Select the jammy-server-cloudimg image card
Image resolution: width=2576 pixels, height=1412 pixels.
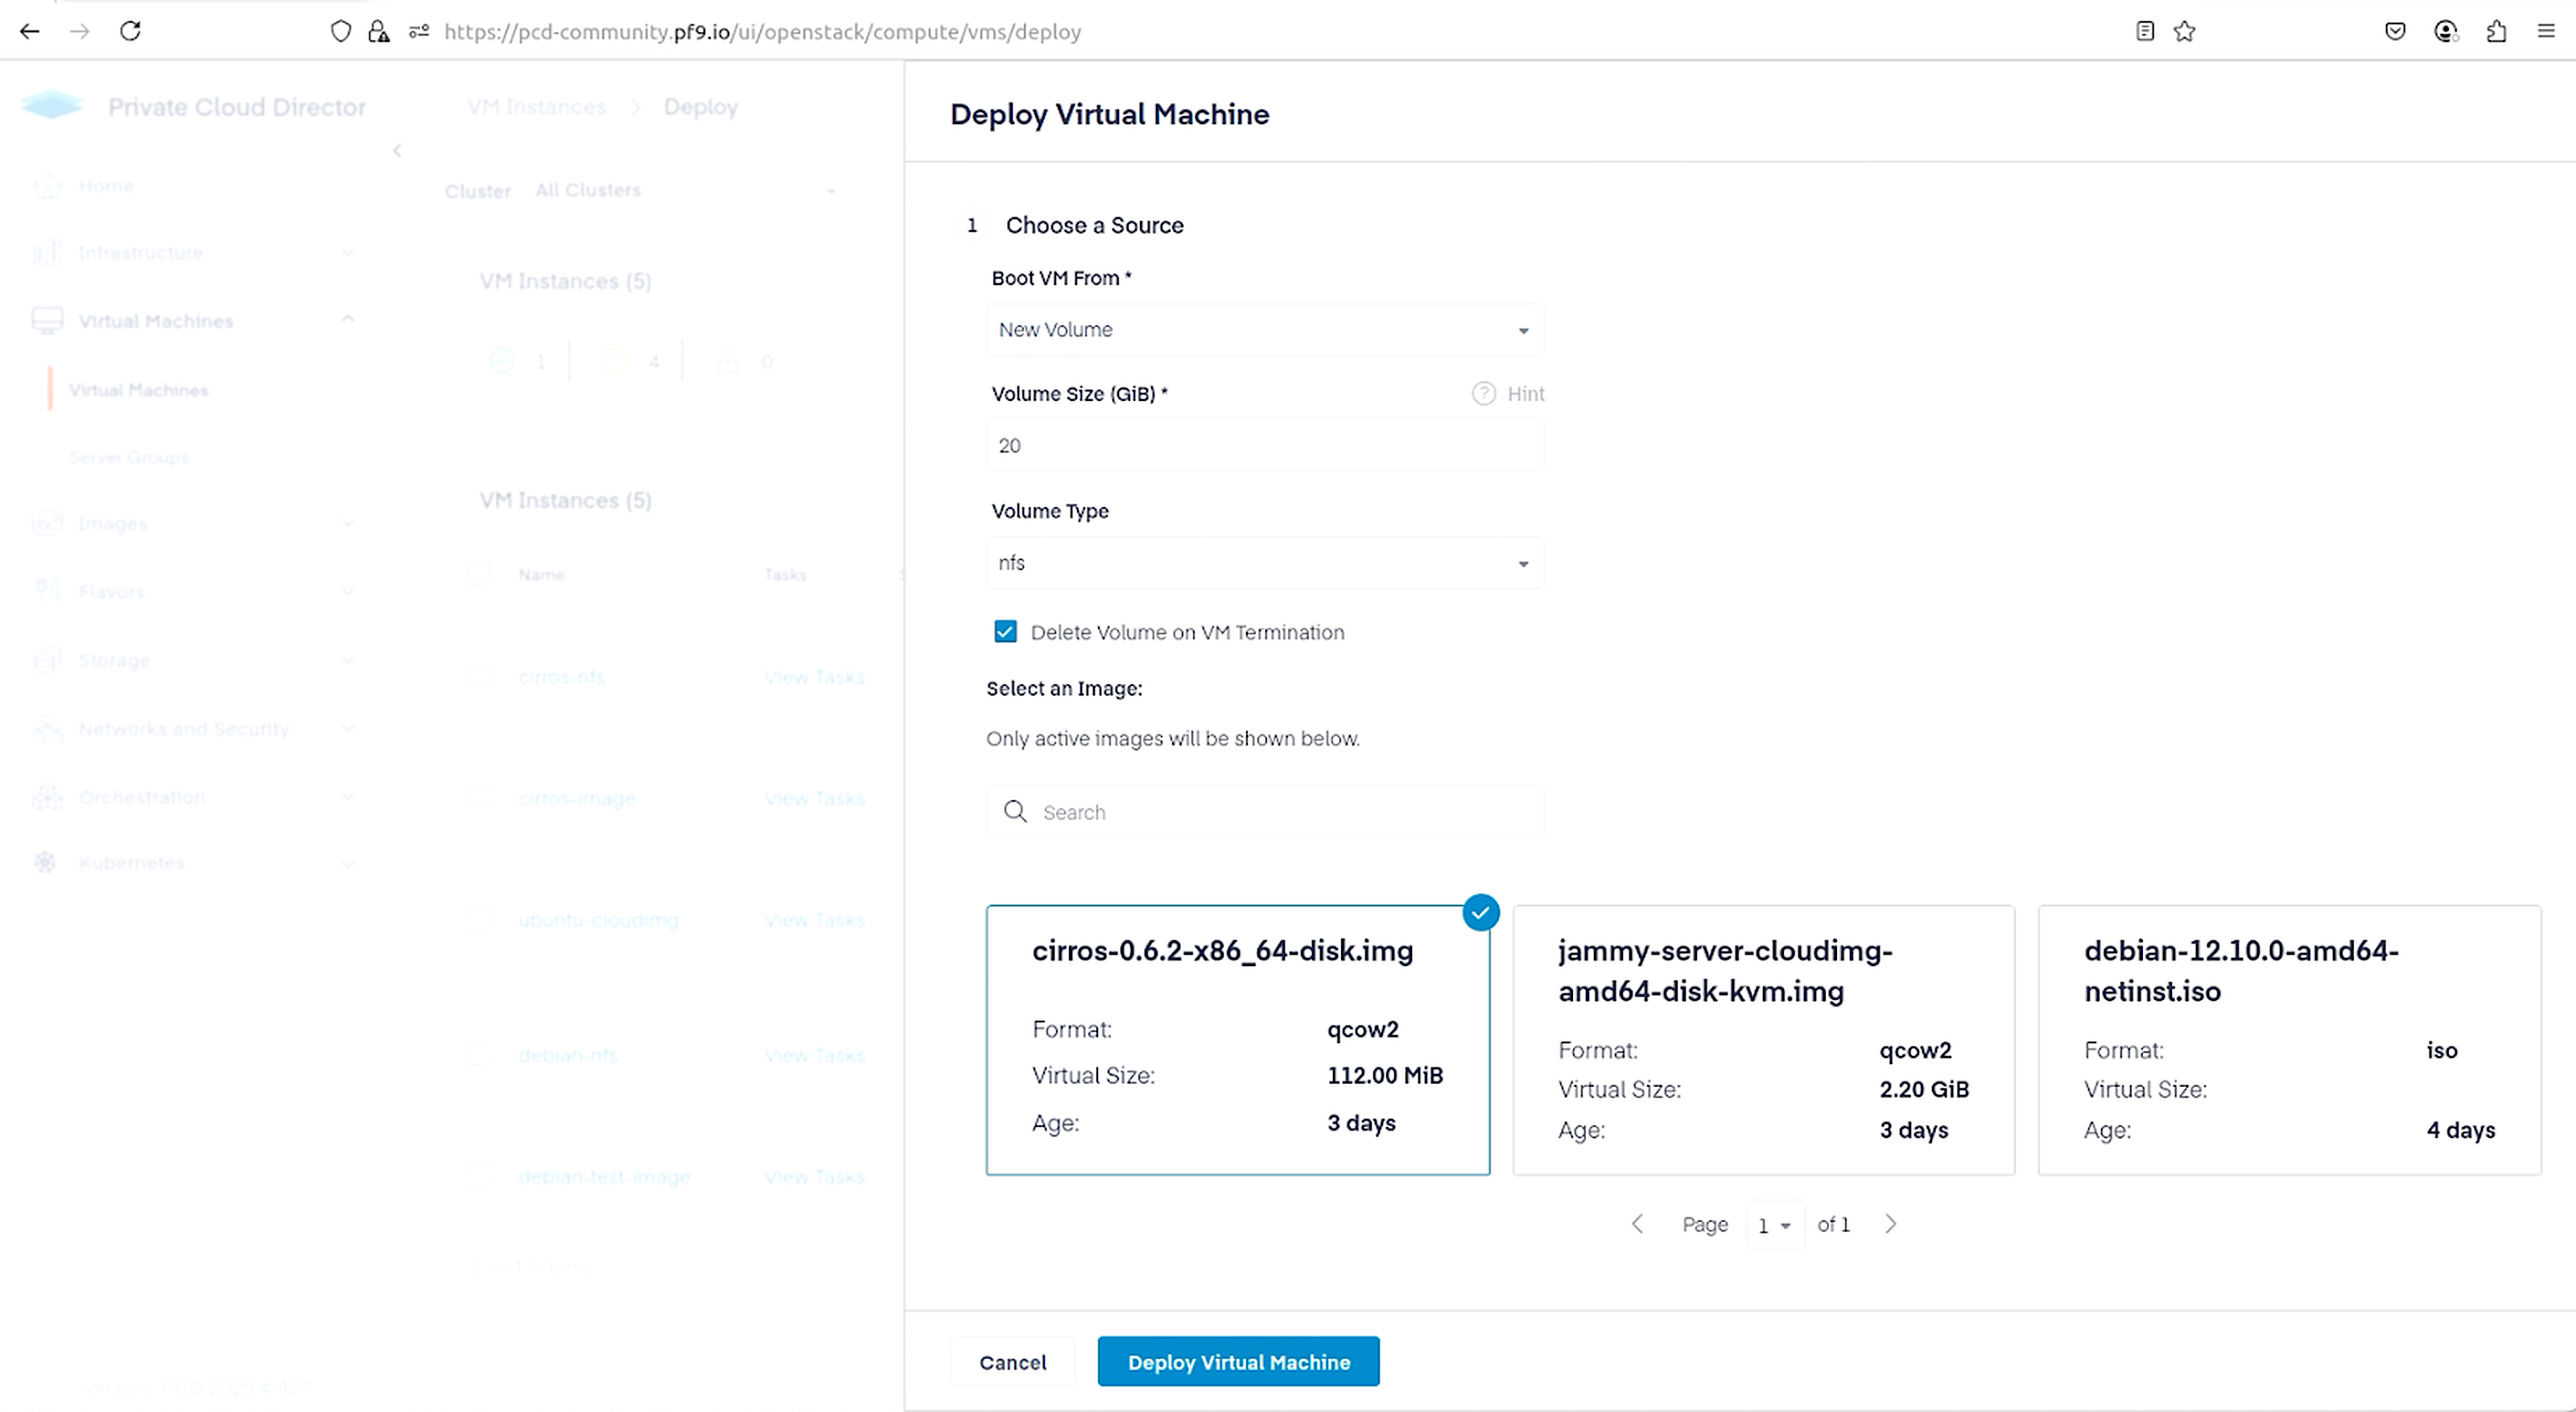pyautogui.click(x=1762, y=1040)
